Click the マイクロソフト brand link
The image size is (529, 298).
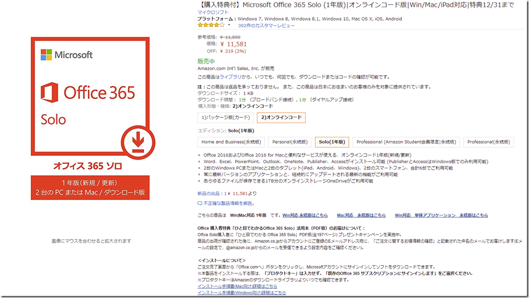[213, 11]
